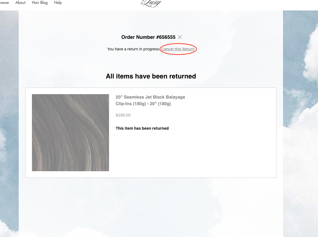Select the All items have been returned heading
Screen dimensions: 318x237
pos(151,76)
